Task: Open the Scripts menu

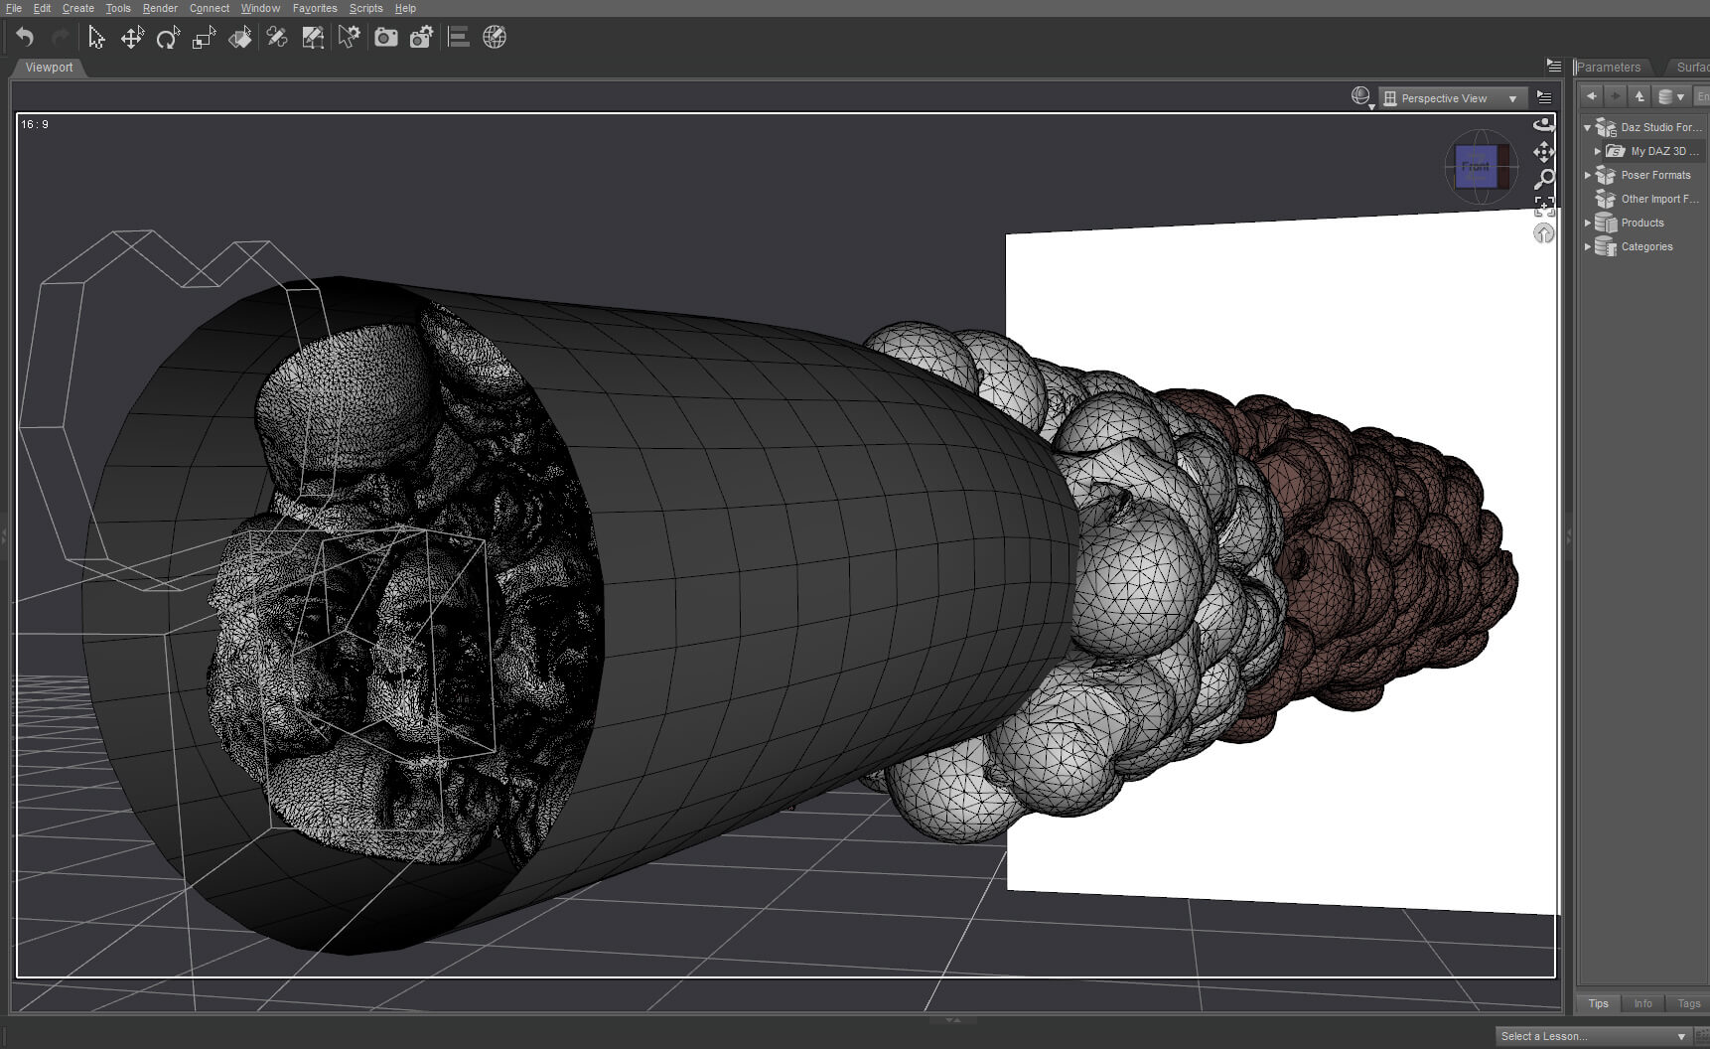Action: click(365, 8)
